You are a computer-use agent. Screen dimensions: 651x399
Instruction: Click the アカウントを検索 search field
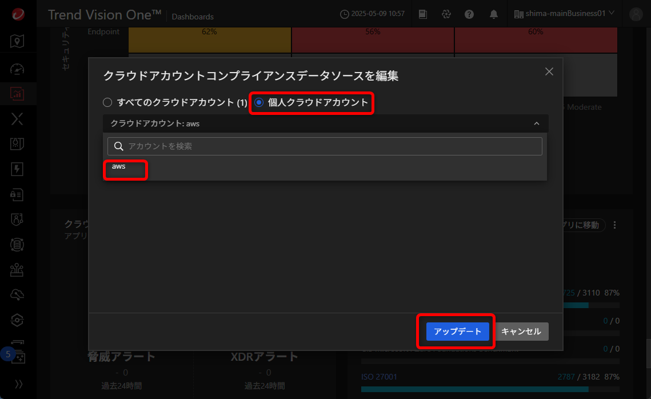(325, 146)
